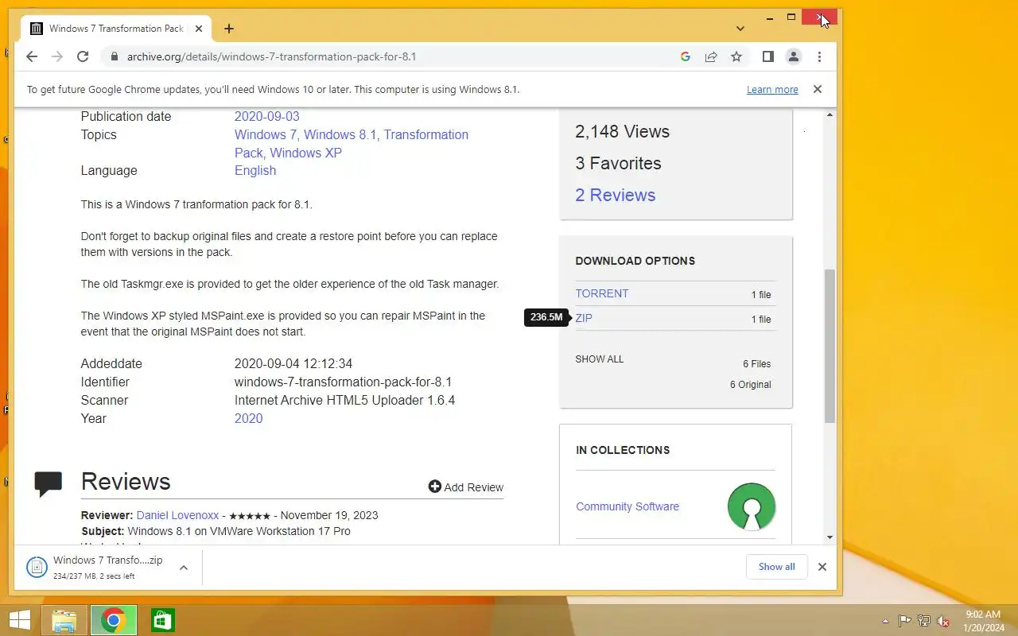
Task: Click Add Review button
Action: 466,487
